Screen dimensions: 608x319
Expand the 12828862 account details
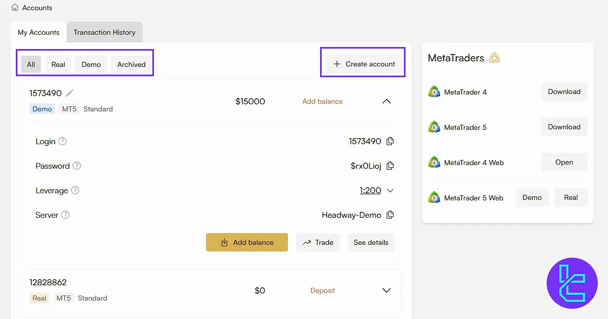(387, 290)
